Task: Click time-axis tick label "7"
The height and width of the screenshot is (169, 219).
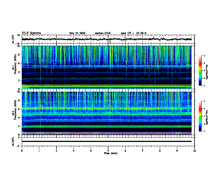Action: coord(143,151)
